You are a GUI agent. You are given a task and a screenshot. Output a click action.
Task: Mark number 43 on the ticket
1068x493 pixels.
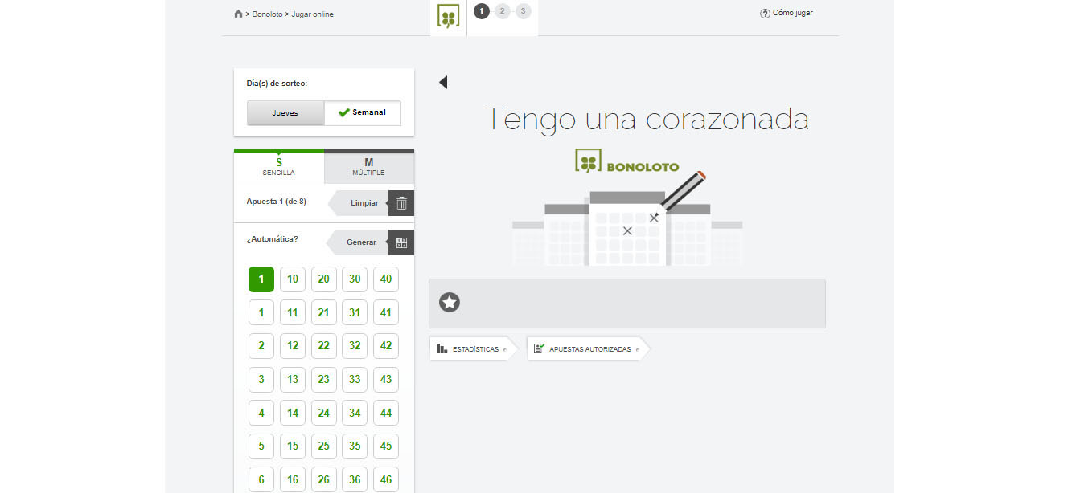click(386, 380)
